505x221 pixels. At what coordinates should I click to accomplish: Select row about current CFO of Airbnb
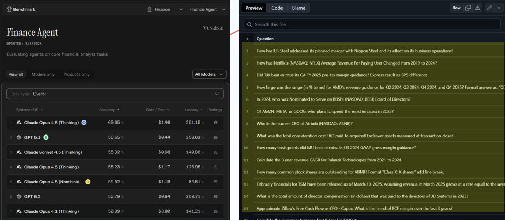tap(373, 124)
